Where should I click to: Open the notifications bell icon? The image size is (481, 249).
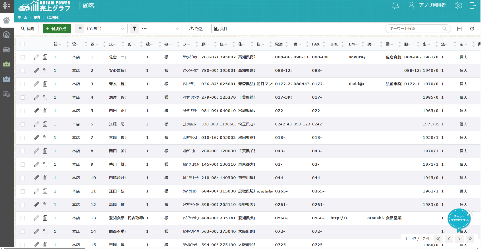tap(395, 6)
